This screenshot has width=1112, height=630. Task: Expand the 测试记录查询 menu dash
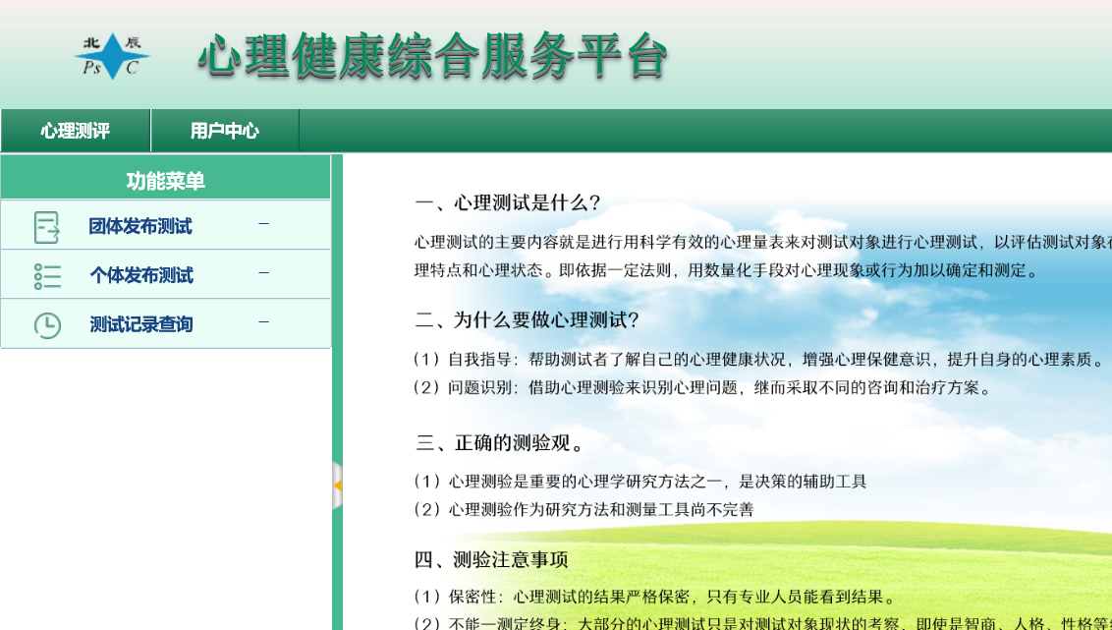(x=264, y=322)
